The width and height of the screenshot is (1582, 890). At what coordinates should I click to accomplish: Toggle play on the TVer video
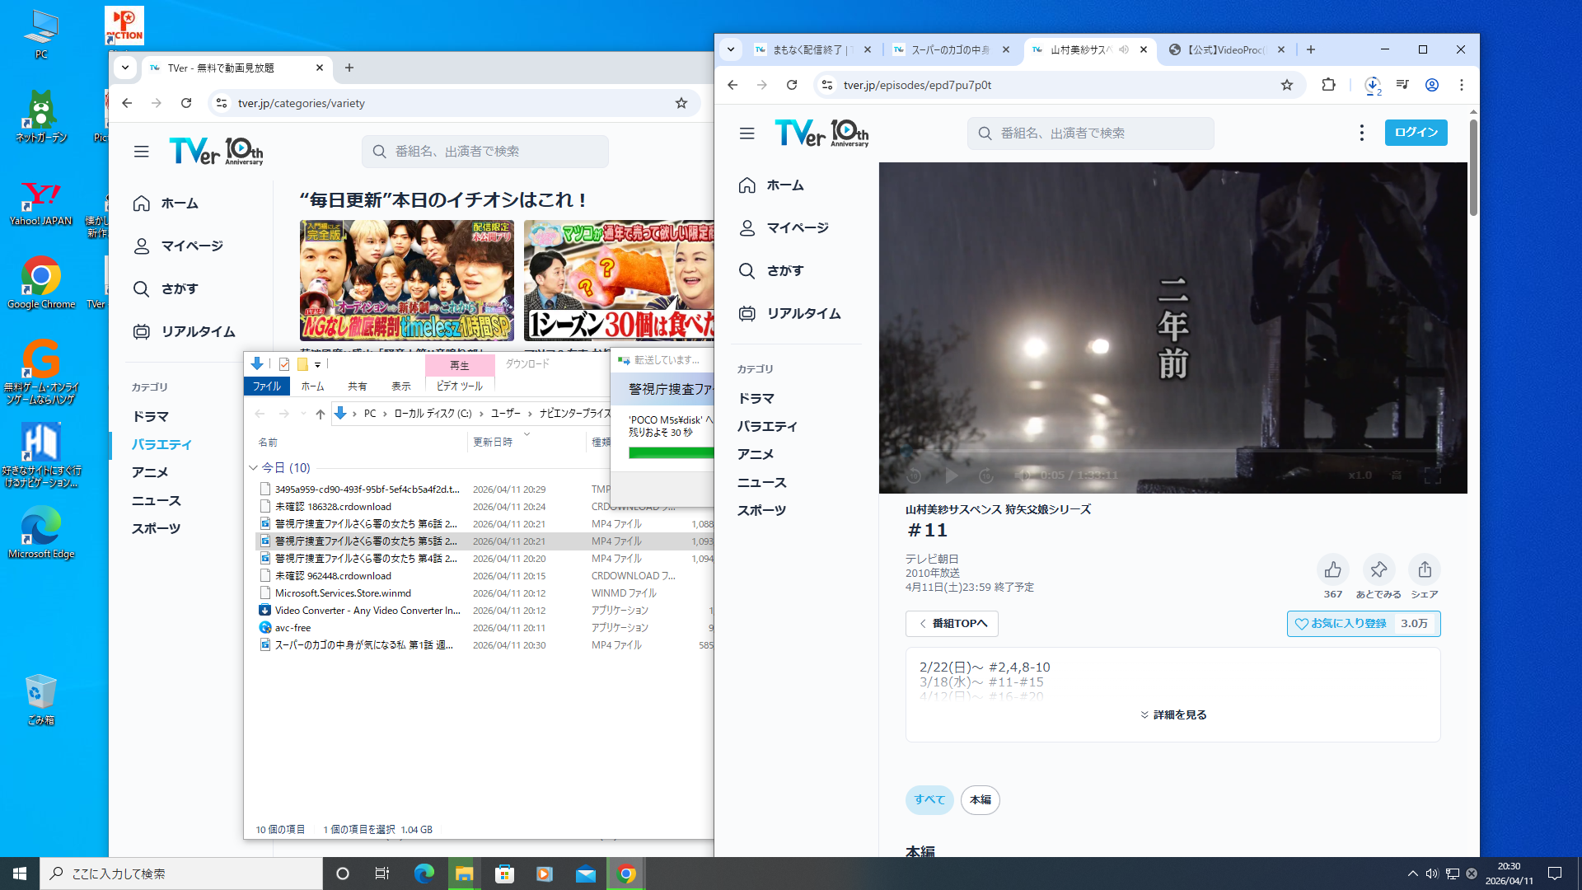coord(952,475)
